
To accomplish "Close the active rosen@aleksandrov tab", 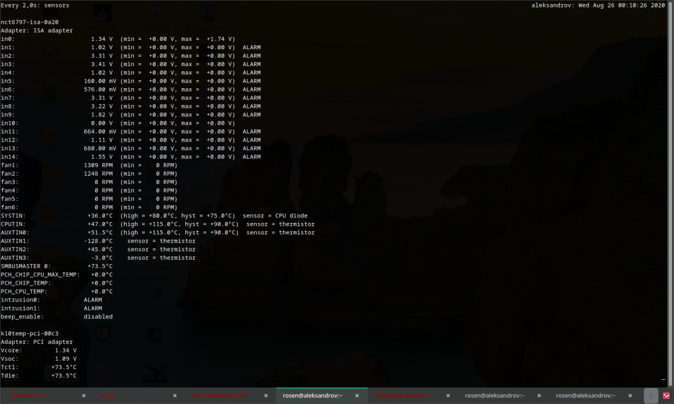I will (357, 396).
